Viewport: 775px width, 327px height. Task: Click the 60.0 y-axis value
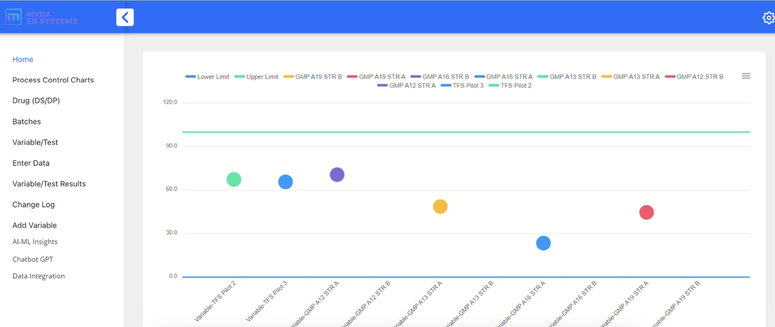[171, 189]
